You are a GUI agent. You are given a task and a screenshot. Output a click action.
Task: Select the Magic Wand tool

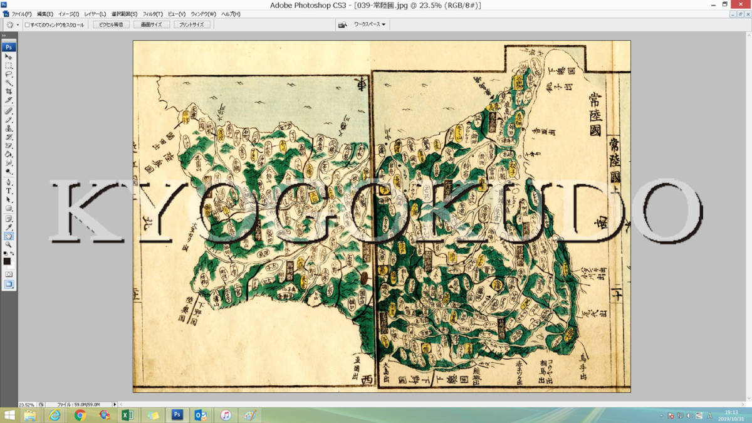point(9,83)
